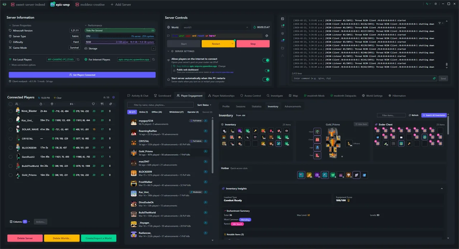
Task: Open the gear icon in console sidebar
Action: point(283,33)
